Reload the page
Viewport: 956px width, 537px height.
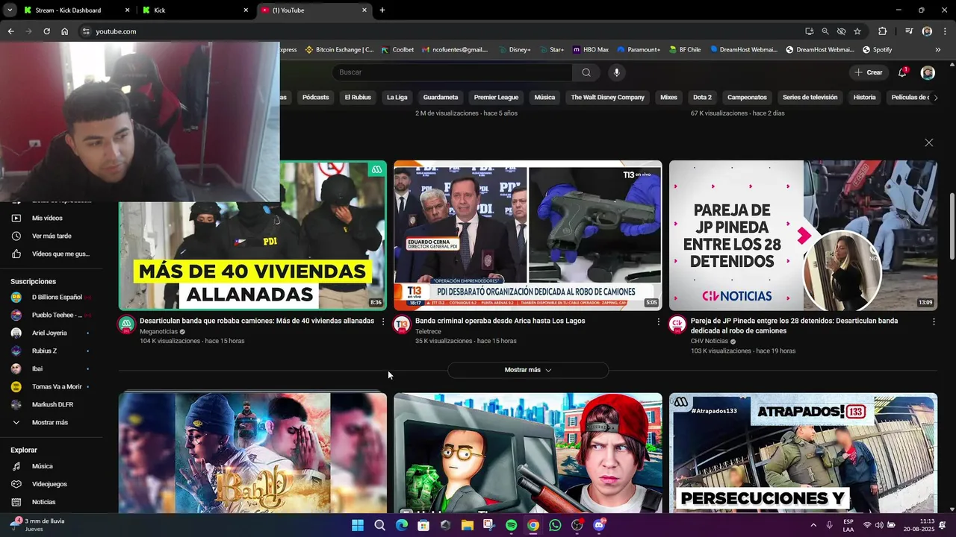(x=46, y=31)
